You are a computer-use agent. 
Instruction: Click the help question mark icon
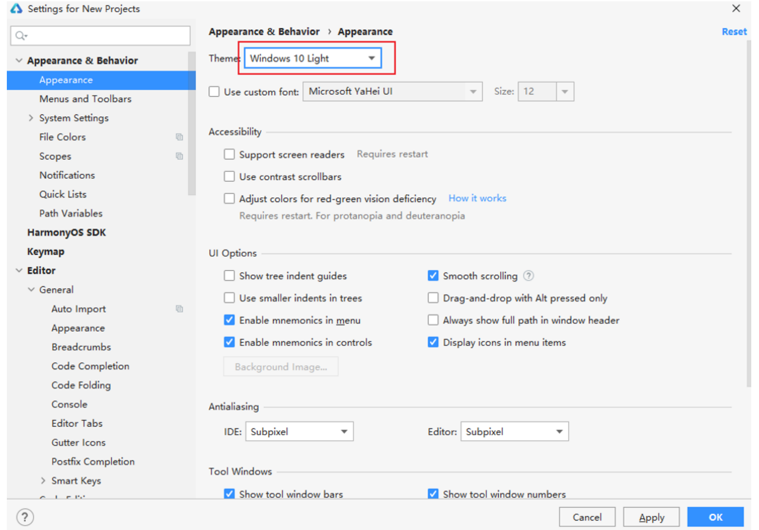tap(25, 517)
